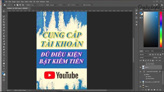Screen dimensions: 164x92
Task: Select the Crop tool
Action: [4, 22]
